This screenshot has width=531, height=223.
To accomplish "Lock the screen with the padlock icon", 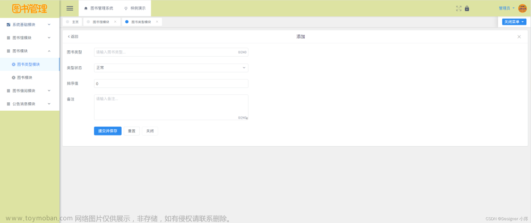I will (x=467, y=8).
